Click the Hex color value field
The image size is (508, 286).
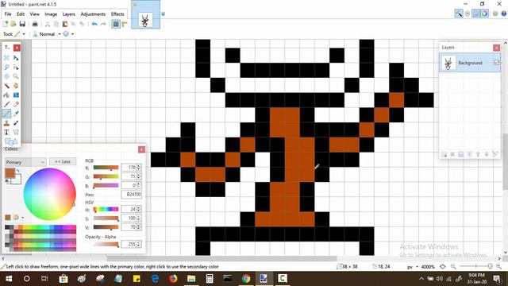coord(131,194)
